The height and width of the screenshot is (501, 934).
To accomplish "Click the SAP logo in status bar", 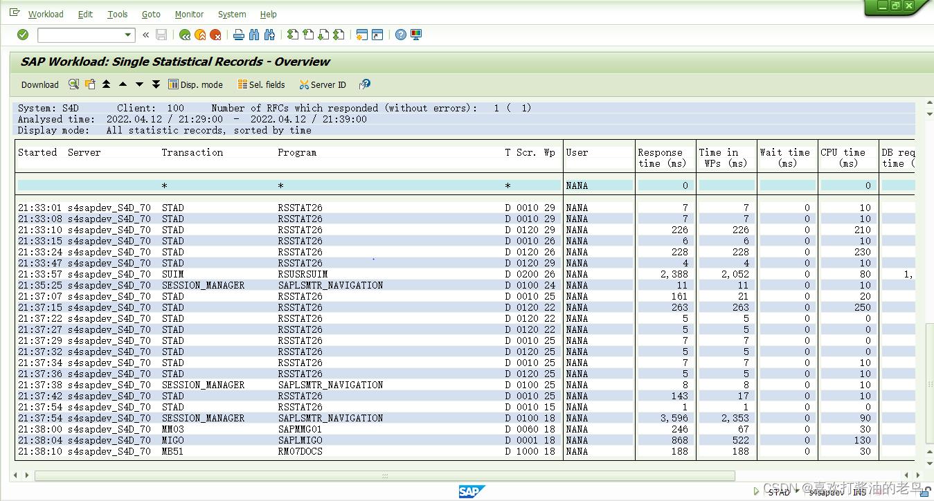I will (x=472, y=492).
